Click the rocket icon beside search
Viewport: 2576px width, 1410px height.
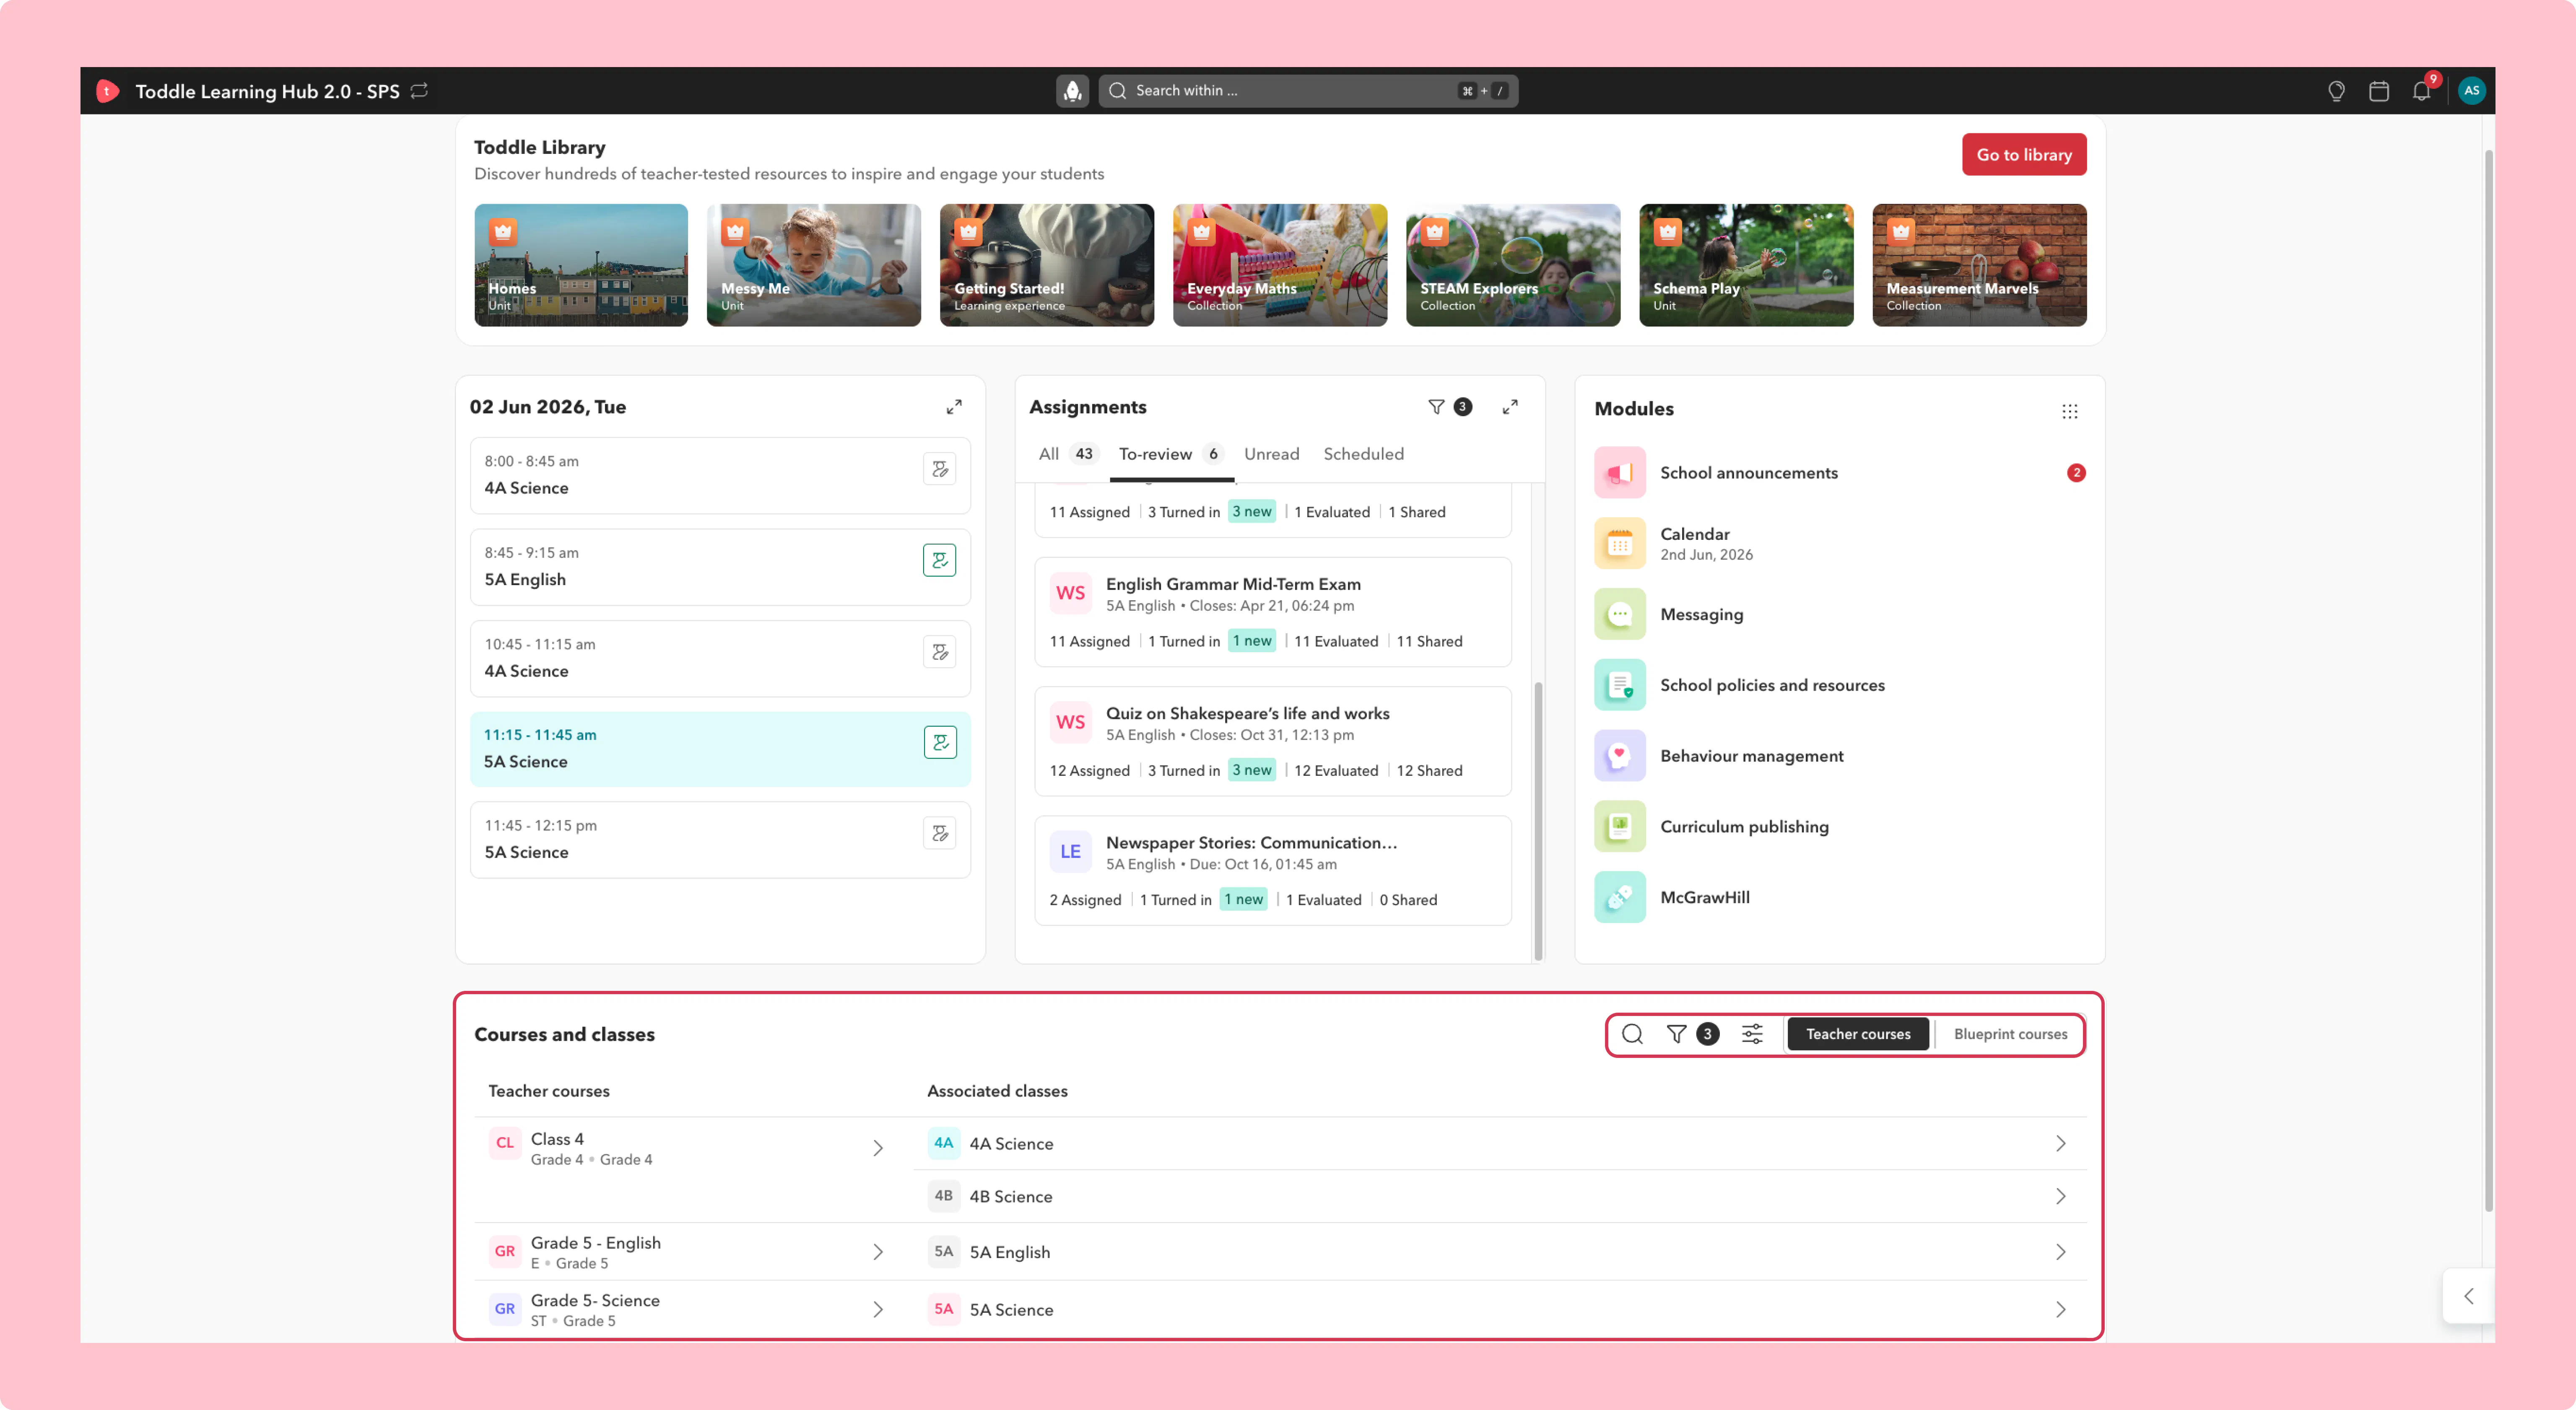point(1072,91)
